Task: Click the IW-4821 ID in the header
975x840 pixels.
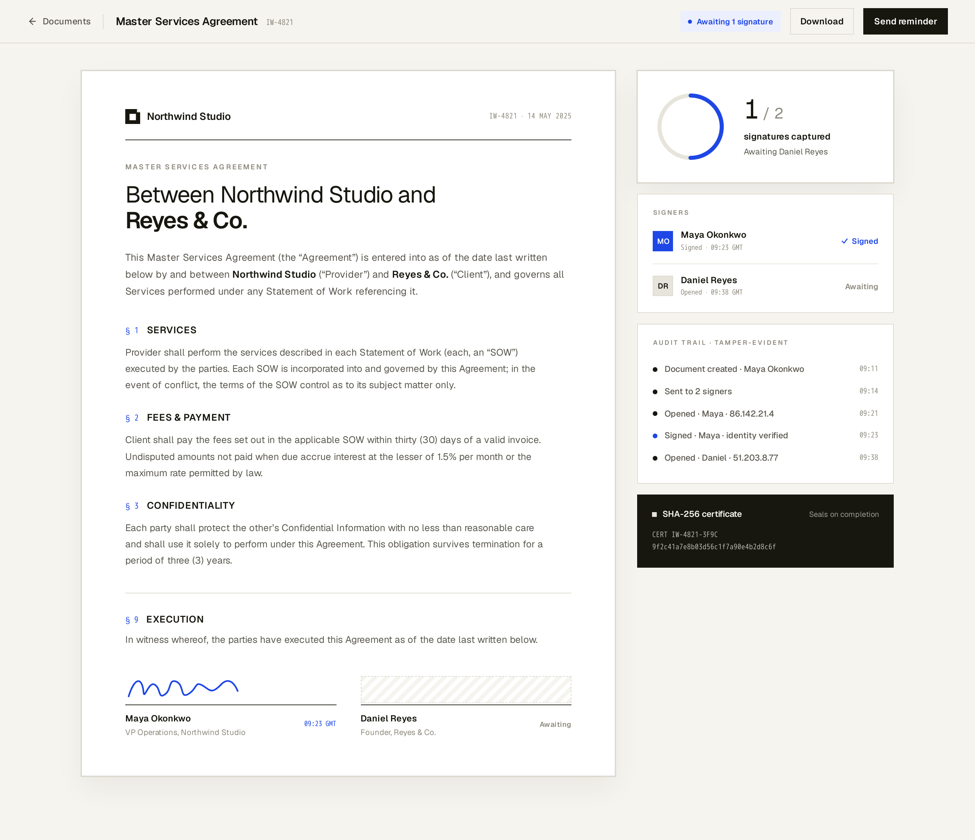Action: coord(280,22)
